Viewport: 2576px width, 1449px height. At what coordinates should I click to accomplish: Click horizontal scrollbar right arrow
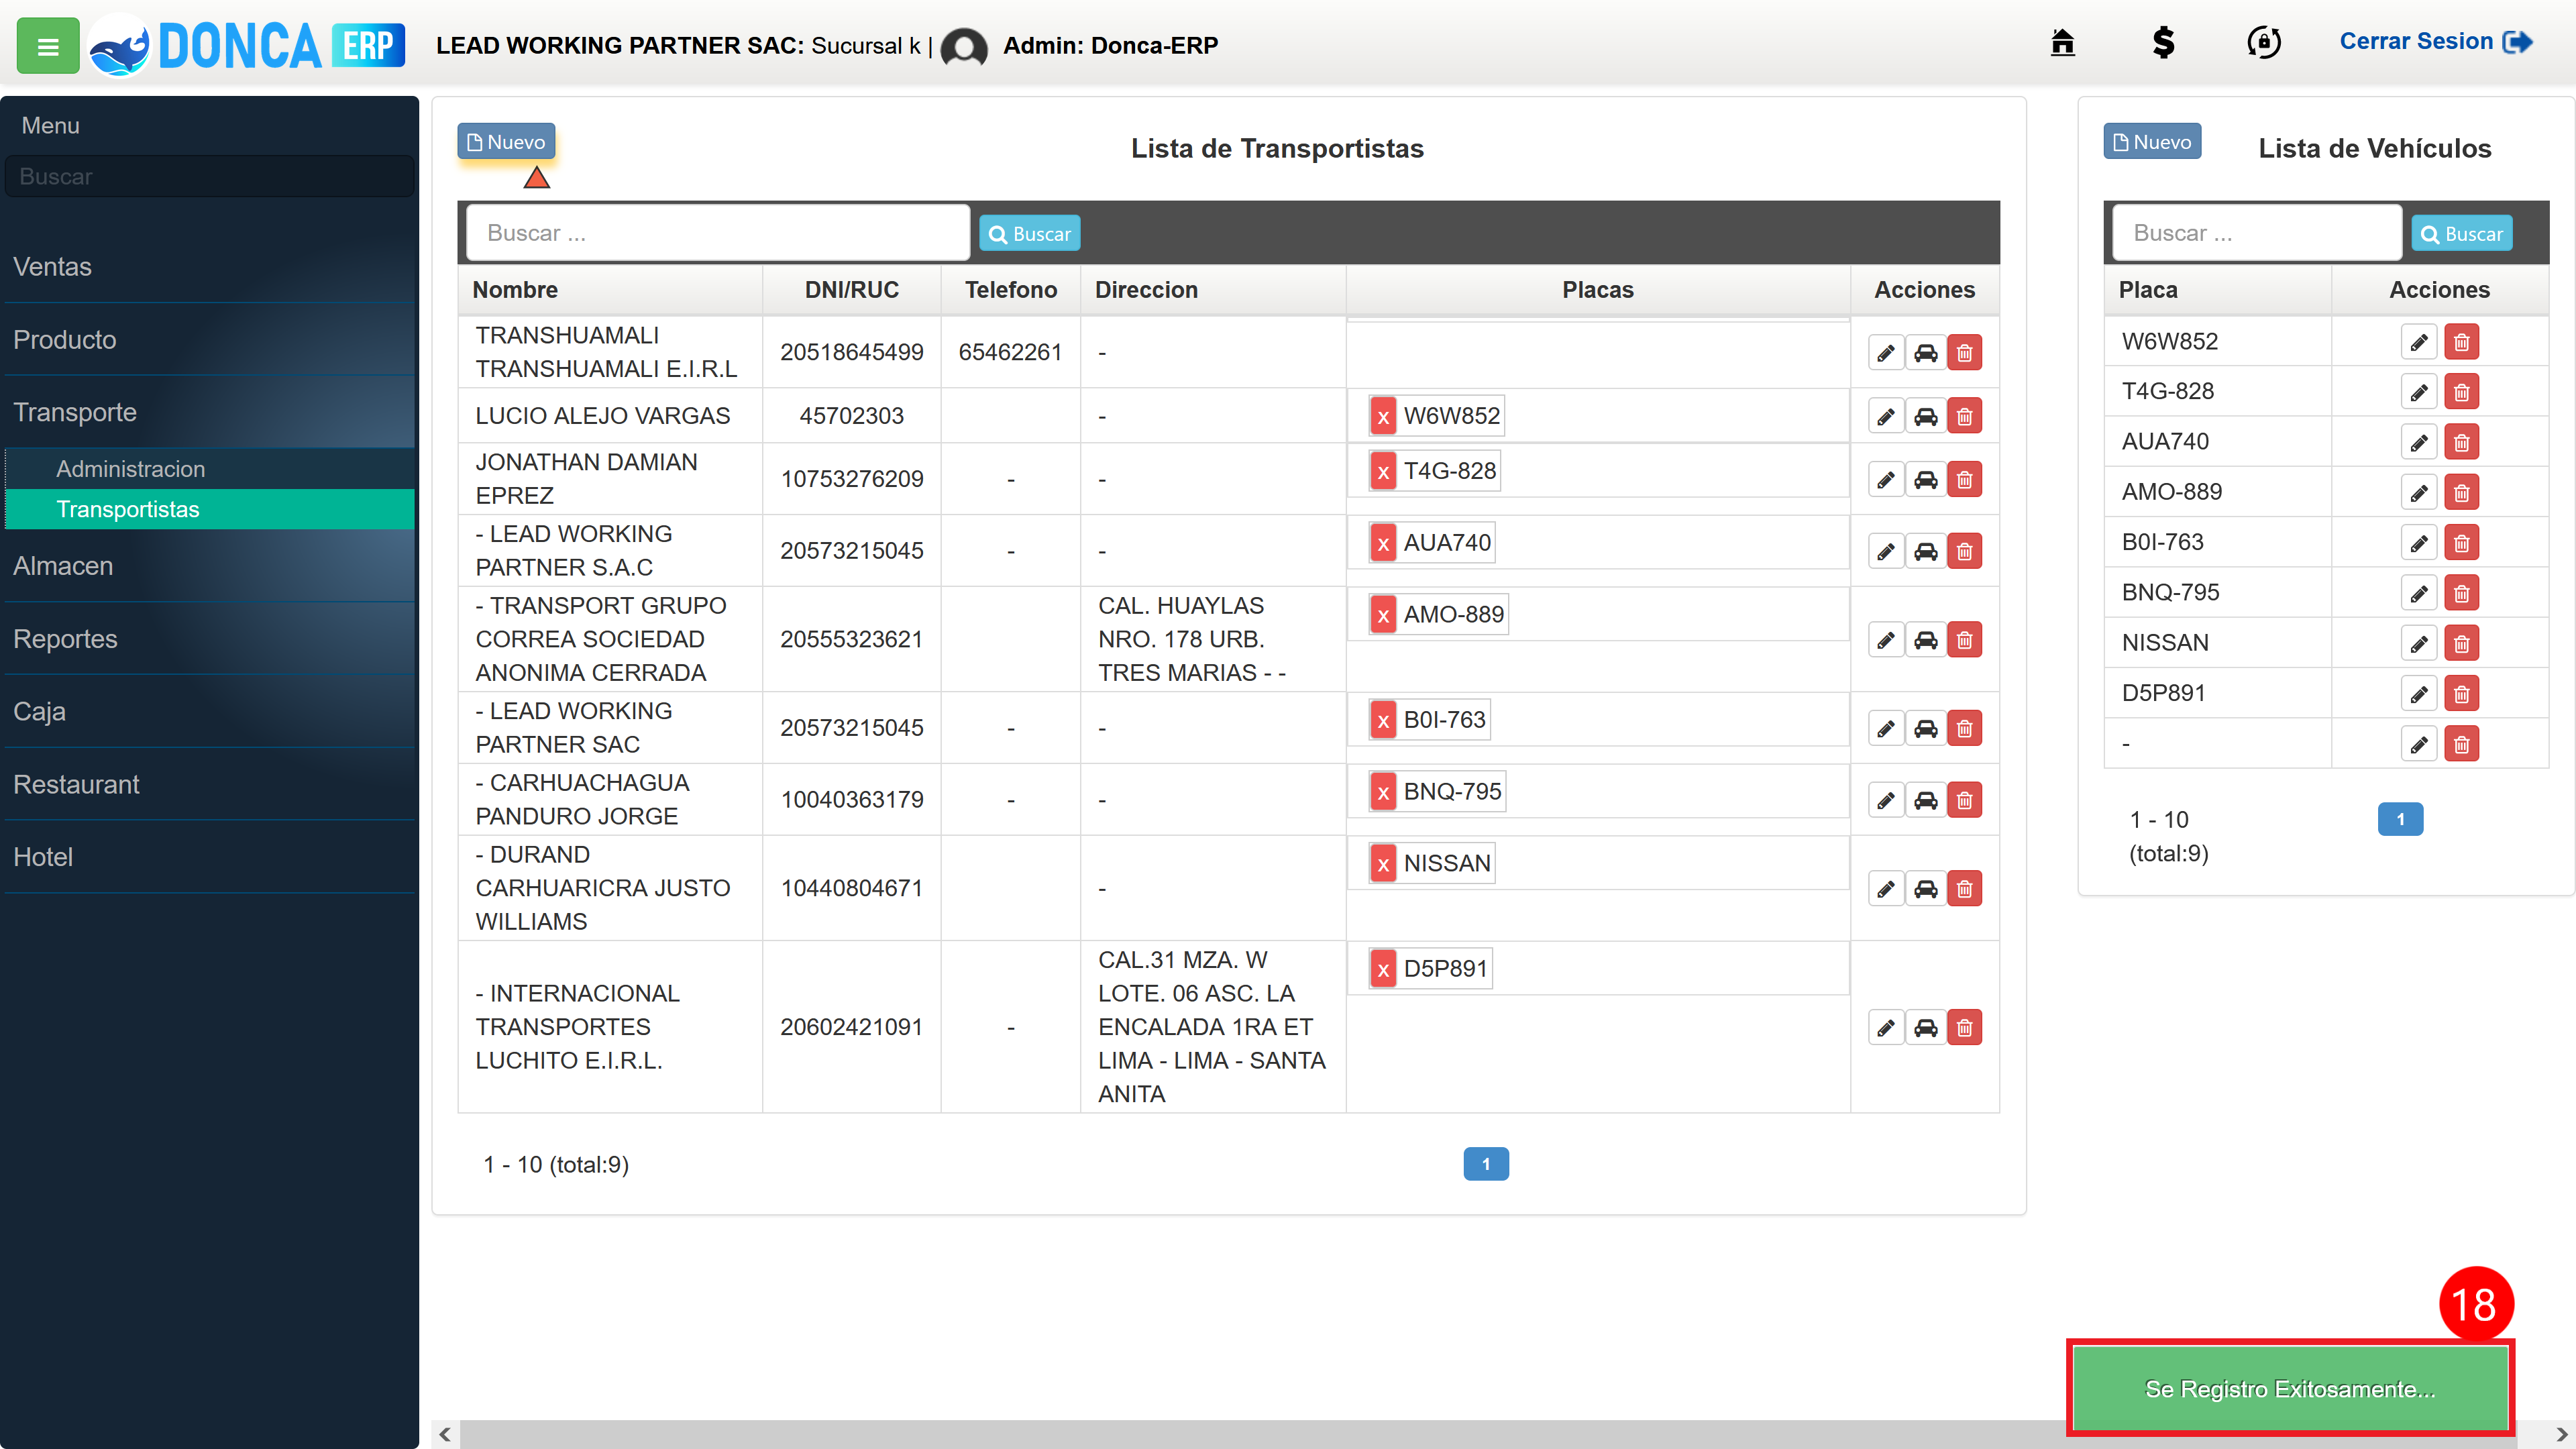(2561, 1435)
